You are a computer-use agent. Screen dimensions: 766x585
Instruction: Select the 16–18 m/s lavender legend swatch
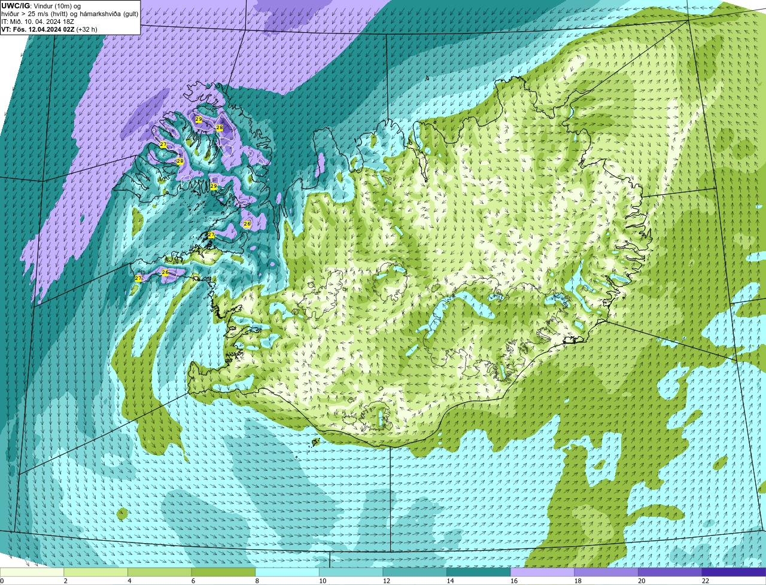point(542,572)
